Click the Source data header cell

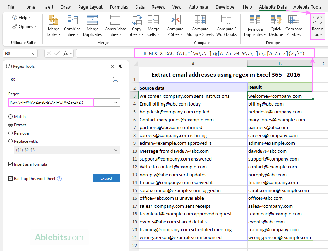coord(193,87)
